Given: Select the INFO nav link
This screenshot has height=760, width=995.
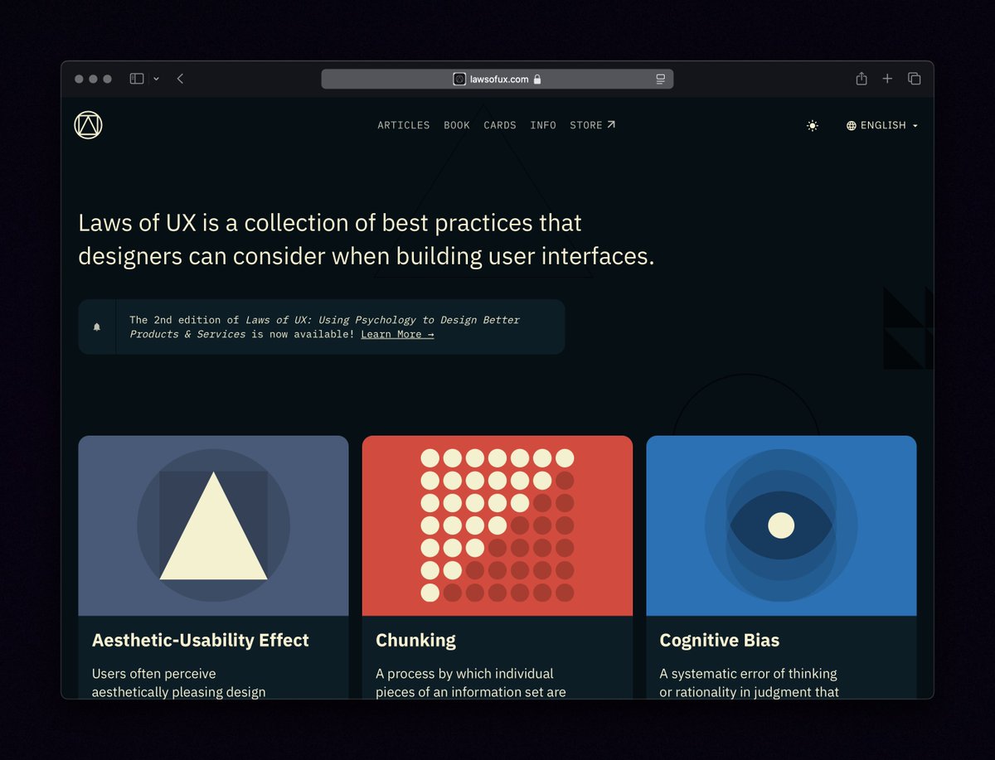Looking at the screenshot, I should (543, 125).
